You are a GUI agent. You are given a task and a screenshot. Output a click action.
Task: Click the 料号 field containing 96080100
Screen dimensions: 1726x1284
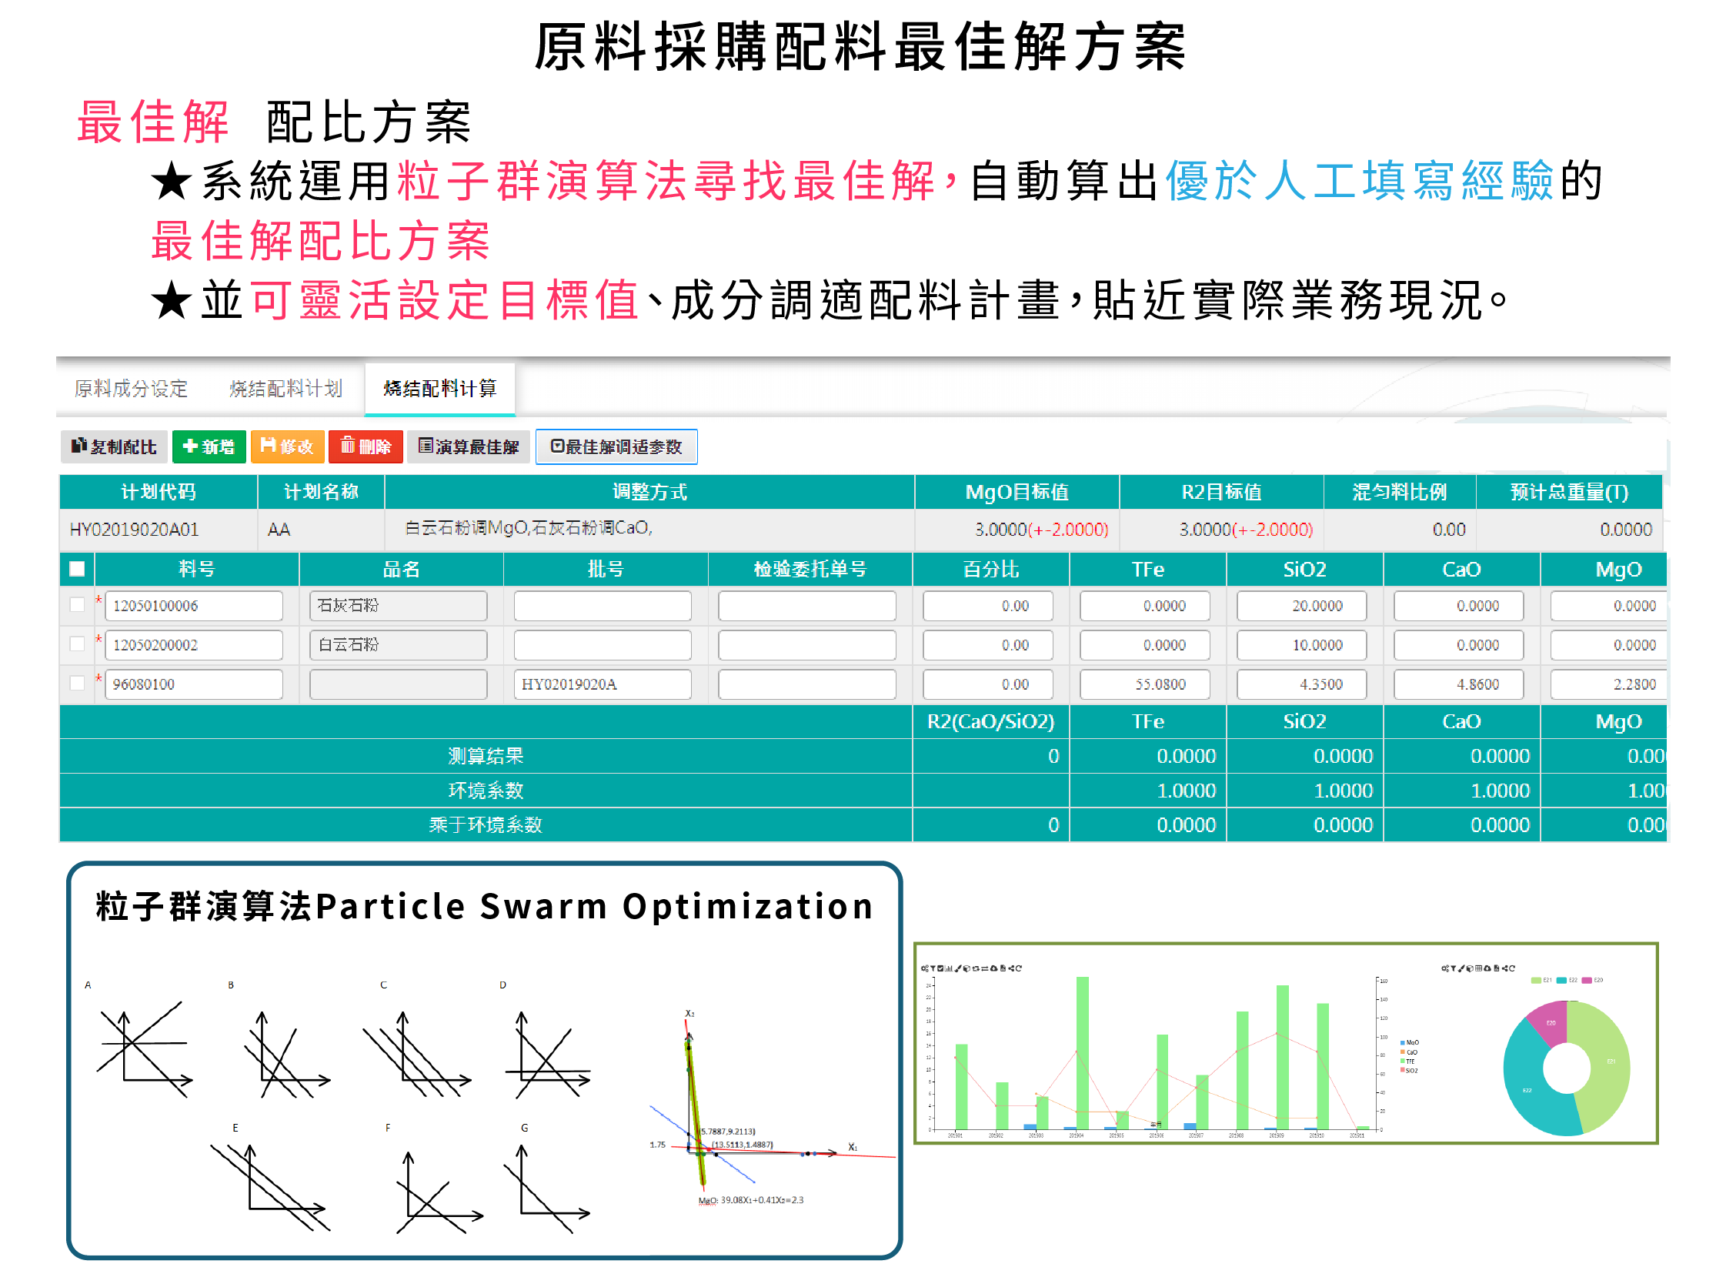[193, 685]
